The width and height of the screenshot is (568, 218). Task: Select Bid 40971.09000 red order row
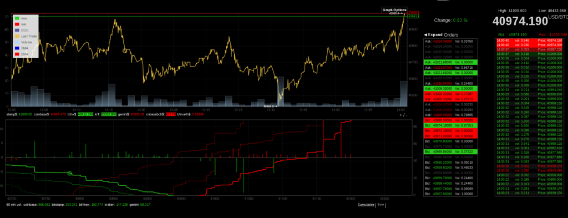(450, 136)
